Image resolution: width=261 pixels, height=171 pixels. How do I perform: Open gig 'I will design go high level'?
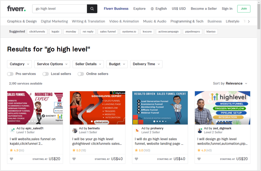point(222,141)
